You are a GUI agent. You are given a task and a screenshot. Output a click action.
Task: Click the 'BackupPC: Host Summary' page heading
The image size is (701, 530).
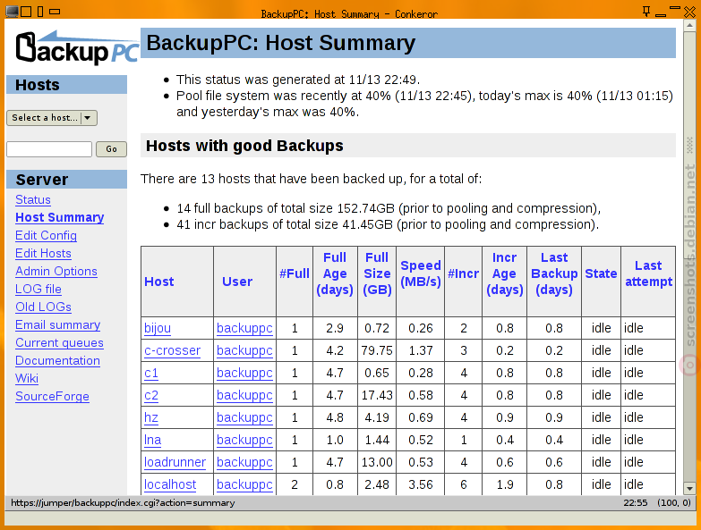pos(281,43)
